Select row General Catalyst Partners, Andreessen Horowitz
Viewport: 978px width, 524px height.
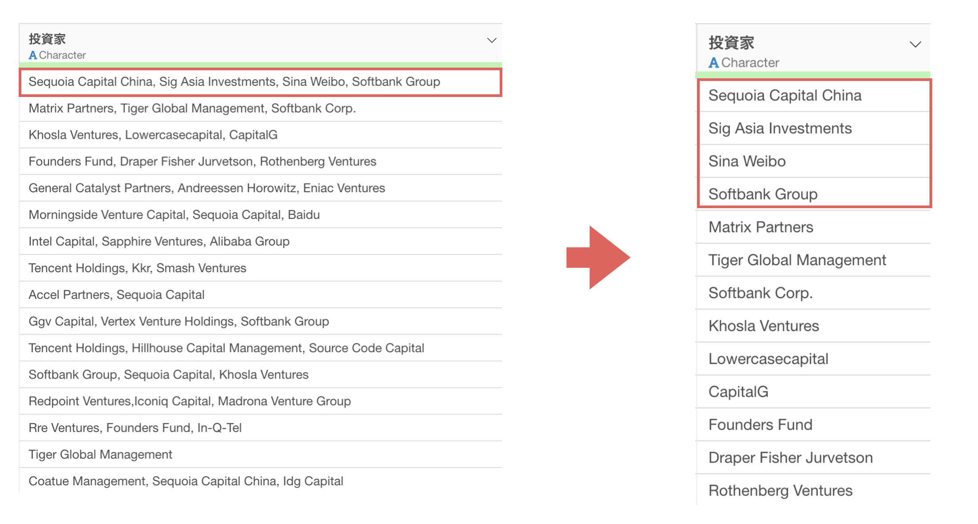point(261,188)
